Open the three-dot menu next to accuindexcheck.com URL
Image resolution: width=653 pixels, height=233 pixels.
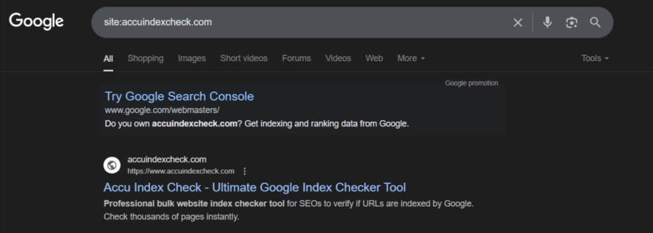pos(244,171)
